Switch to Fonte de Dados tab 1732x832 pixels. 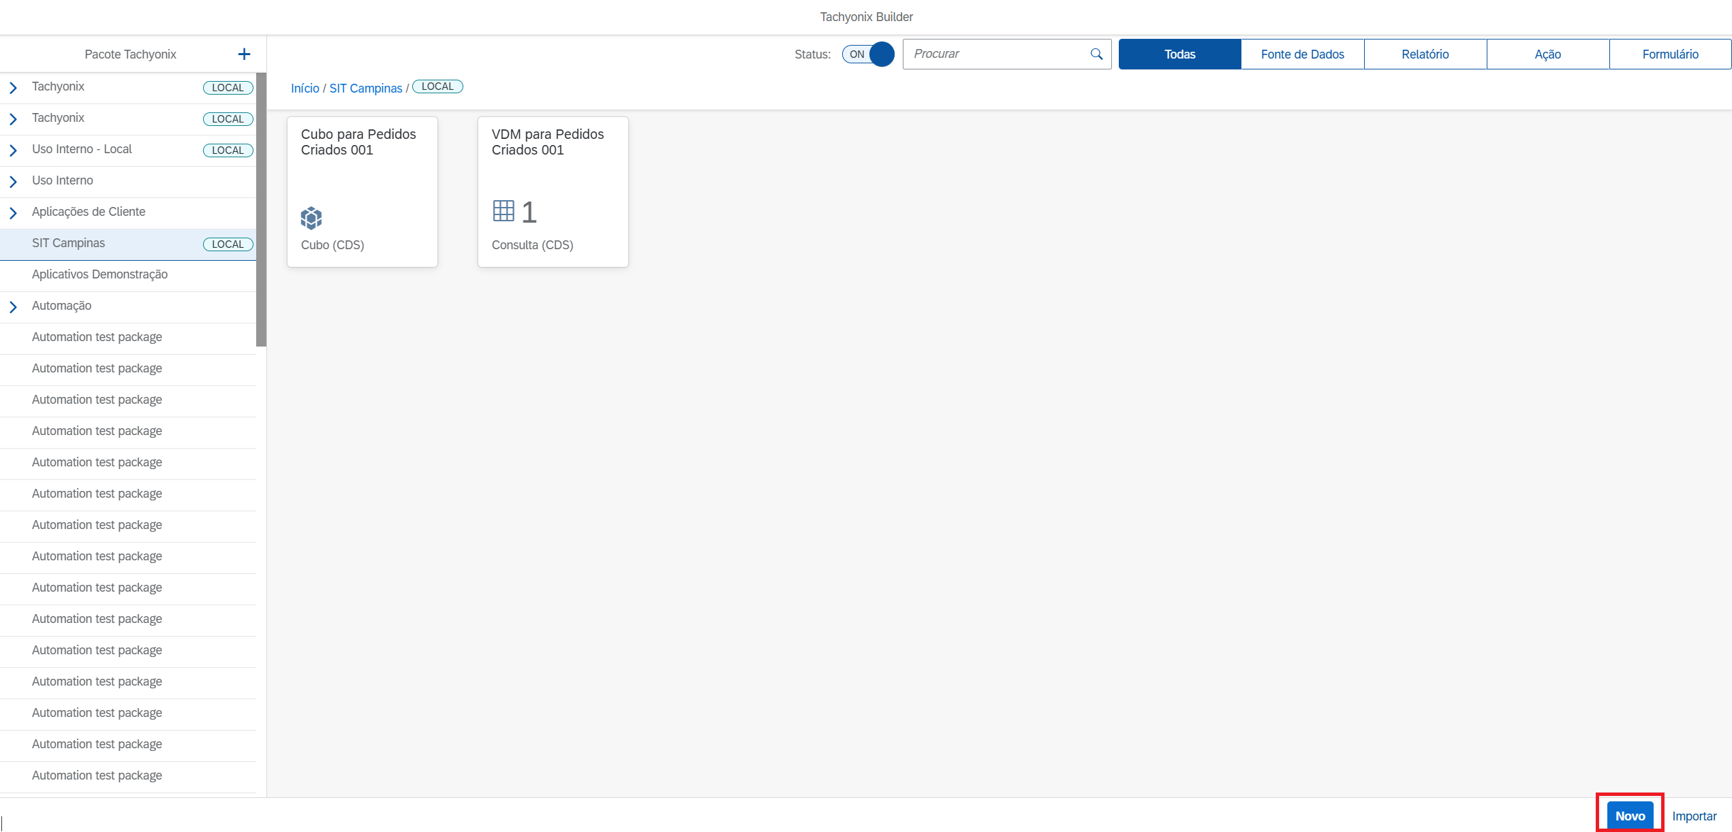(x=1302, y=54)
